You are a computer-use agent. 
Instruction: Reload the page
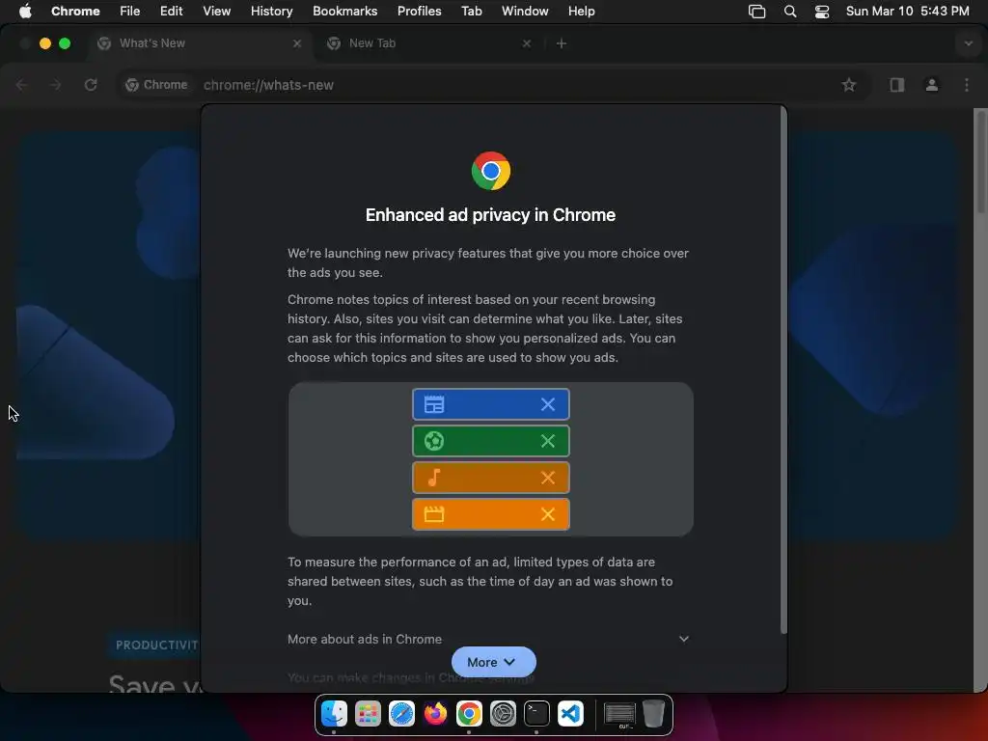click(91, 85)
